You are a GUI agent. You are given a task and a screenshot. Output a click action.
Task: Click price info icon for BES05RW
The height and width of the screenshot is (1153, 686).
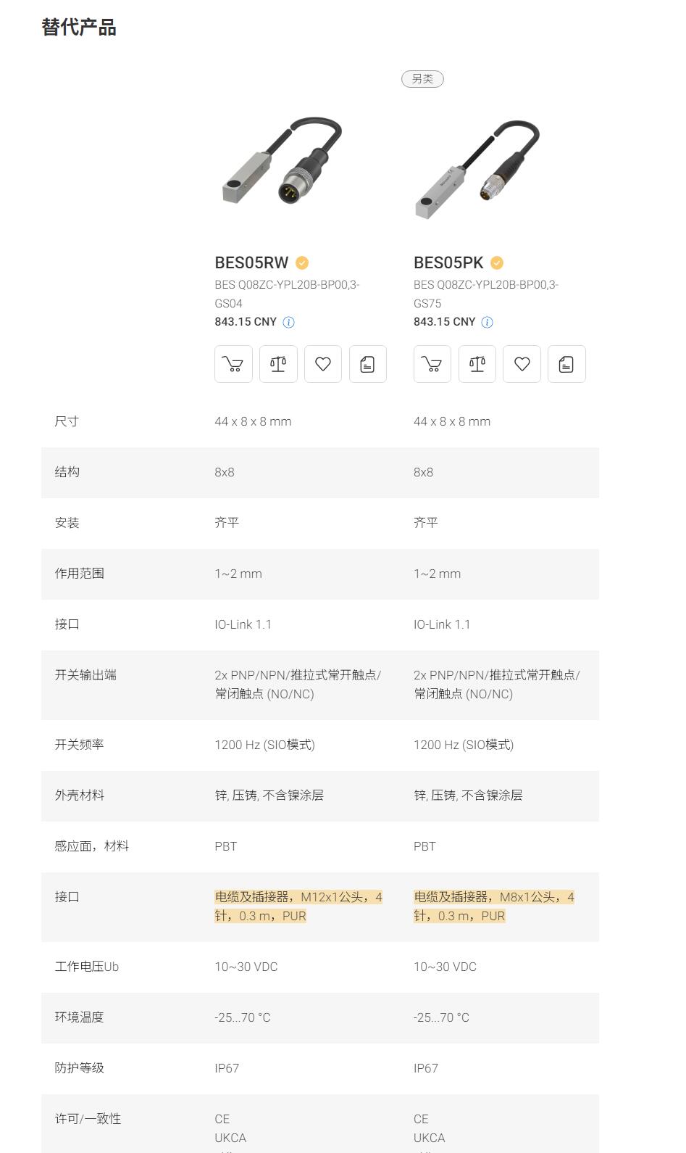coord(288,322)
